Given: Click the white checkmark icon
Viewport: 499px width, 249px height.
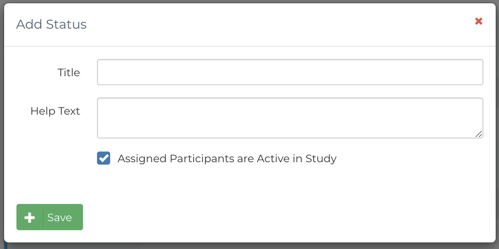Looking at the screenshot, I should [104, 158].
